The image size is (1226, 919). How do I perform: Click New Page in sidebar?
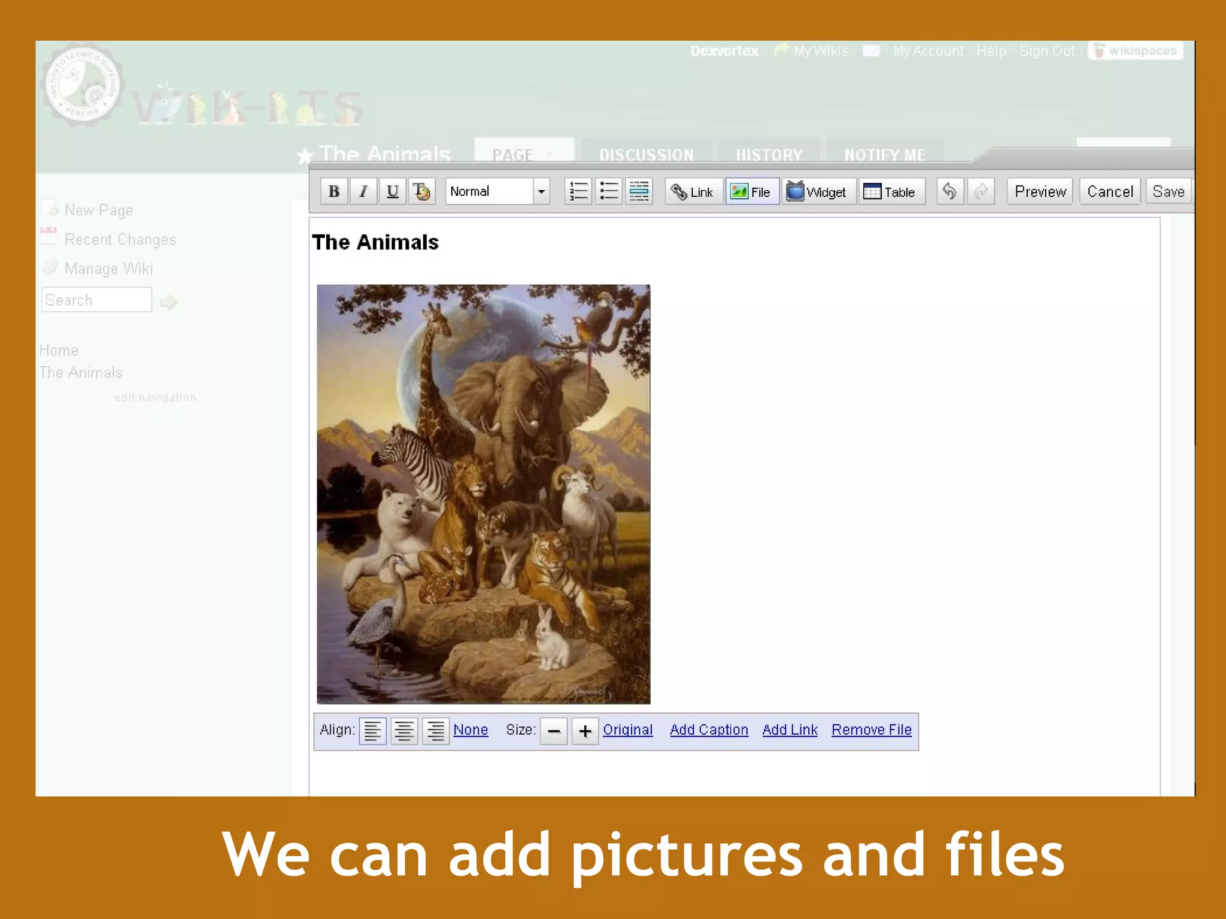pyautogui.click(x=99, y=210)
